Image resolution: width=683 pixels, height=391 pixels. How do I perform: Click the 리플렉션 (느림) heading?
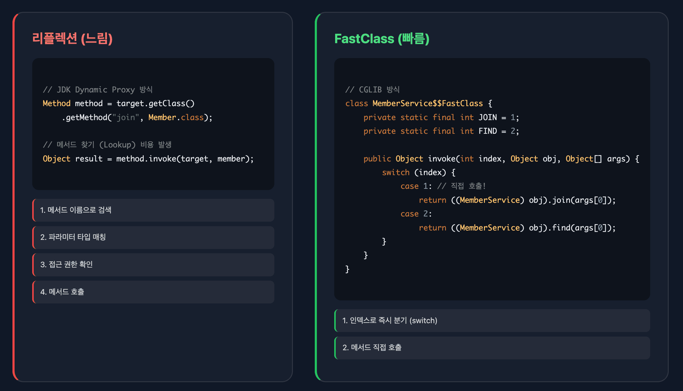pyautogui.click(x=72, y=39)
